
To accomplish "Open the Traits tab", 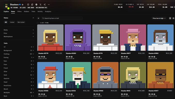I will point(33,12).
